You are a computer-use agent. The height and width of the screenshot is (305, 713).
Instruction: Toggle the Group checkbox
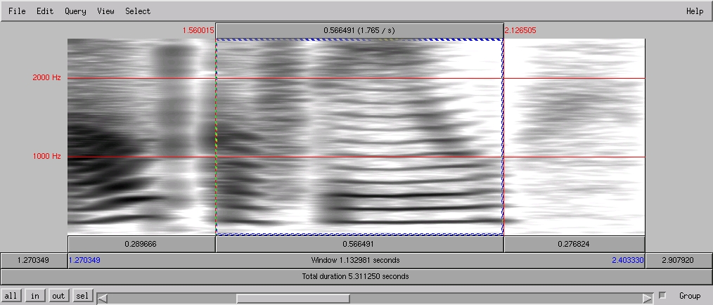[662, 295]
